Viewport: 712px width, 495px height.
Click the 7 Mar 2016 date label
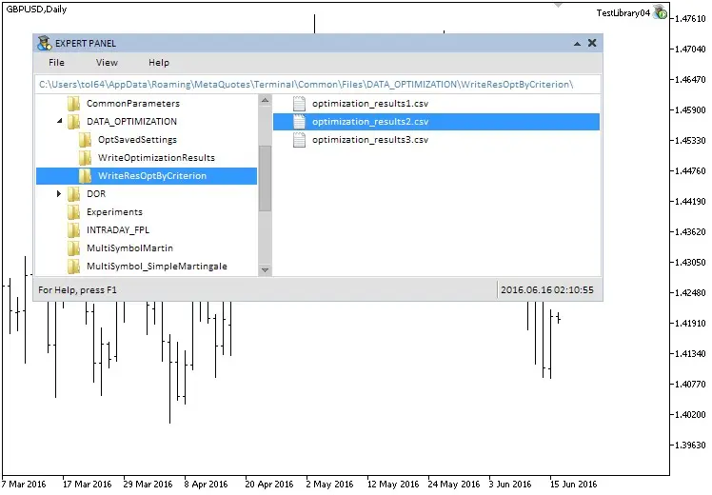click(24, 485)
